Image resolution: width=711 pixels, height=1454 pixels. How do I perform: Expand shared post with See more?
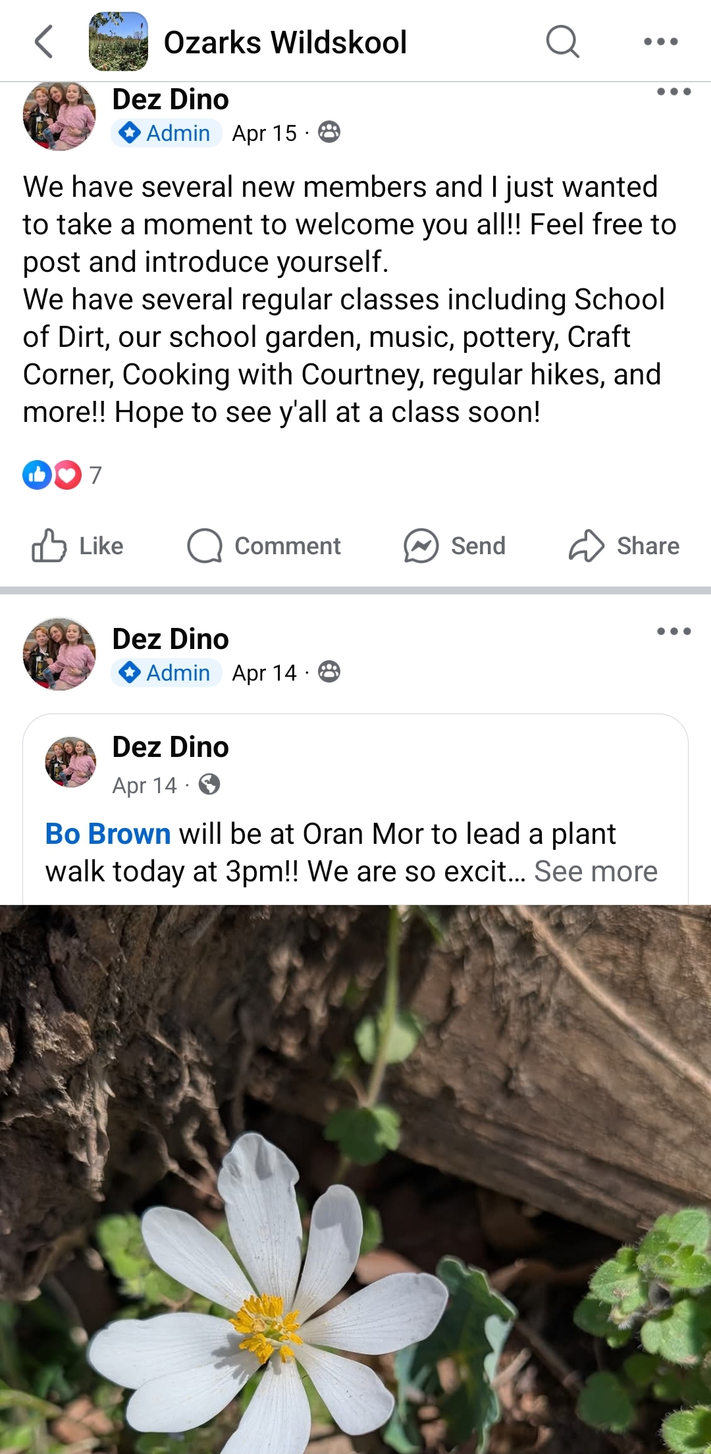point(596,871)
